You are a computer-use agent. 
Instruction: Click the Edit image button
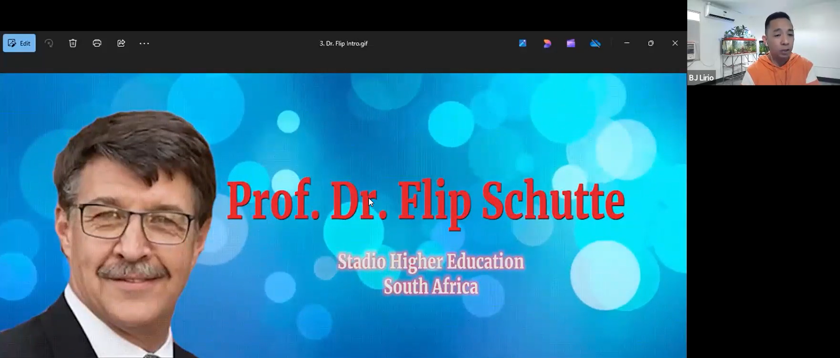tap(19, 43)
